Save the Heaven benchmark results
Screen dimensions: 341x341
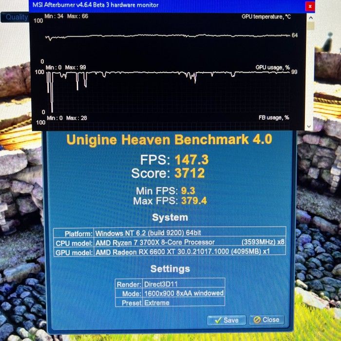pyautogui.click(x=226, y=320)
